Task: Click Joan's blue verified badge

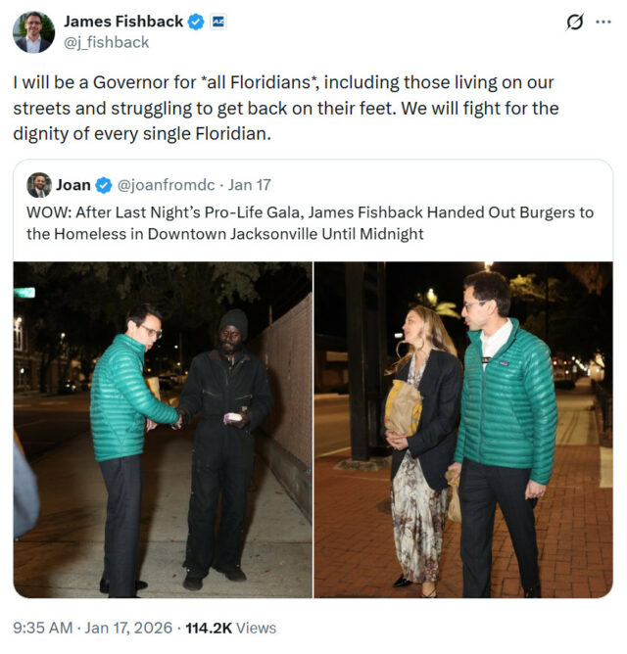Action: [x=104, y=185]
